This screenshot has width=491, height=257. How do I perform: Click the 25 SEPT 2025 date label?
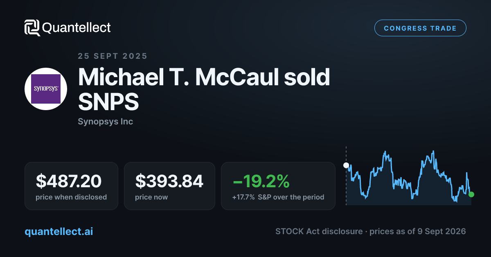tap(113, 56)
